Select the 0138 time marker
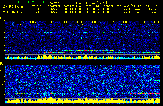This screenshot has width=163, height=106. [x=126, y=22]
